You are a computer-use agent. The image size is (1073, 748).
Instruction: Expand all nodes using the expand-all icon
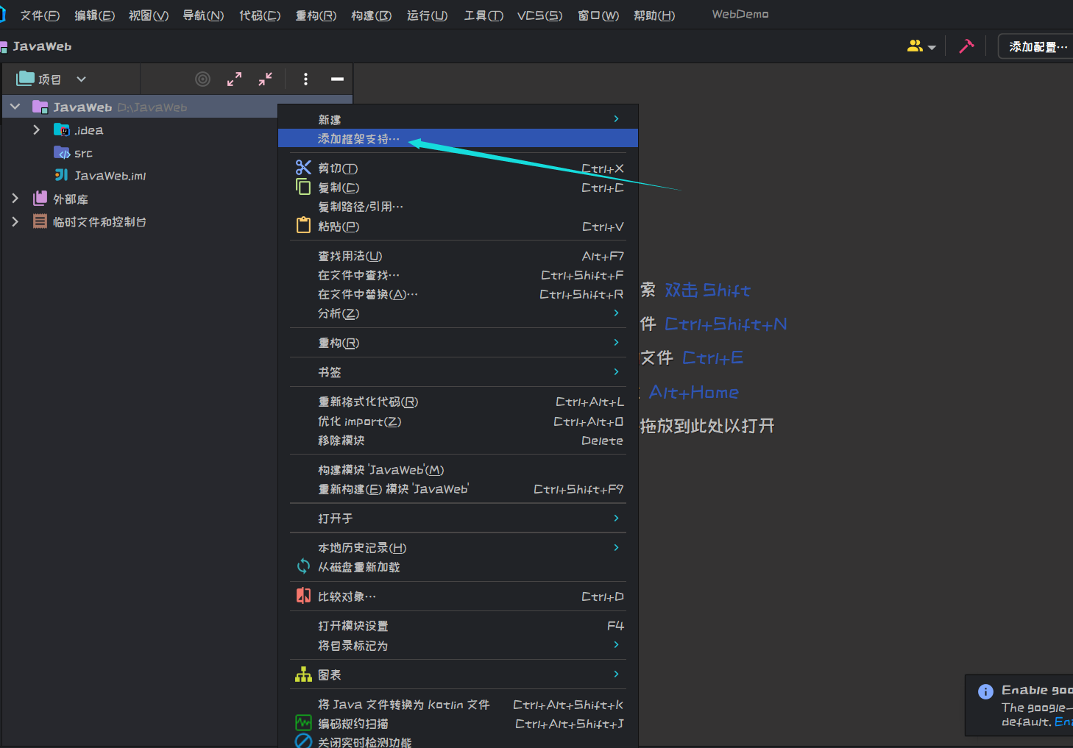(x=234, y=79)
